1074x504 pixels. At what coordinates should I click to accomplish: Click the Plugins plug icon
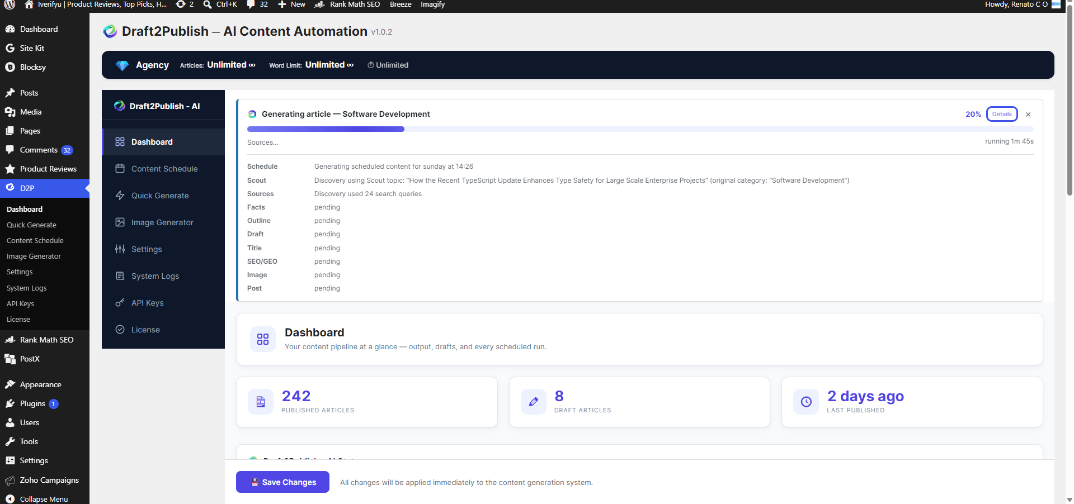10,403
